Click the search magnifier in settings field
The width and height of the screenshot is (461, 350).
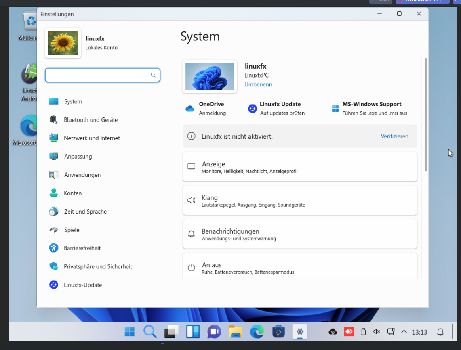click(153, 75)
